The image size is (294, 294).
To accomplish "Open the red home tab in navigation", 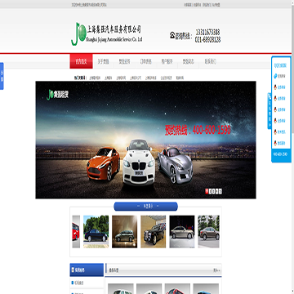I will click(x=81, y=61).
